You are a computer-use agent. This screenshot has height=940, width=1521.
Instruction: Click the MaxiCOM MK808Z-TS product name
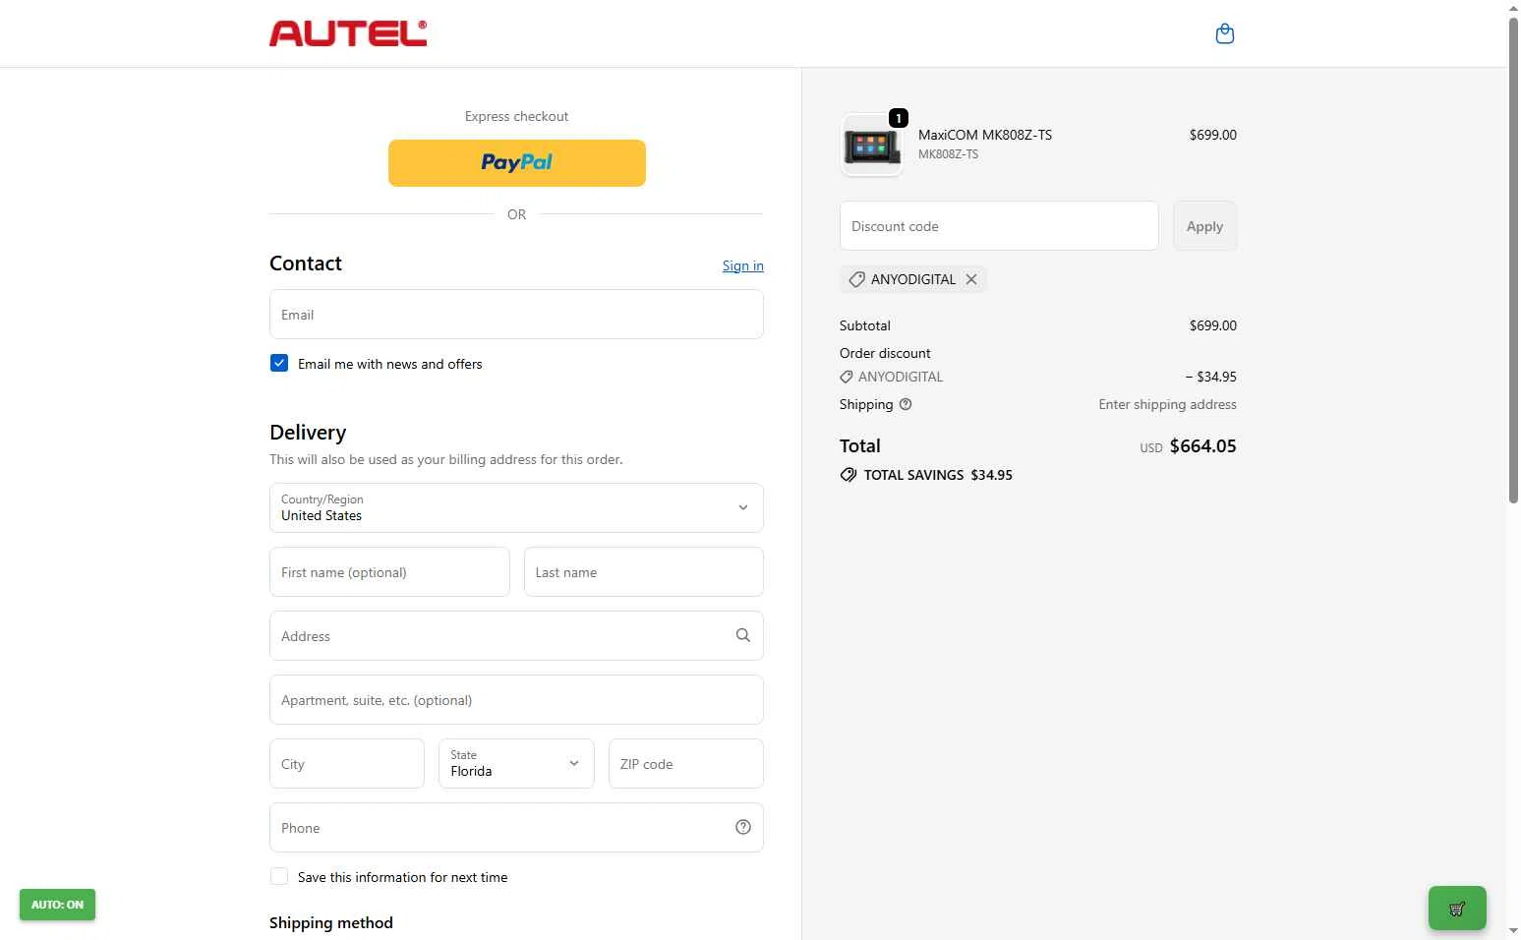[x=985, y=135]
